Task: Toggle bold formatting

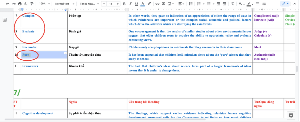Action: coord(124,4)
